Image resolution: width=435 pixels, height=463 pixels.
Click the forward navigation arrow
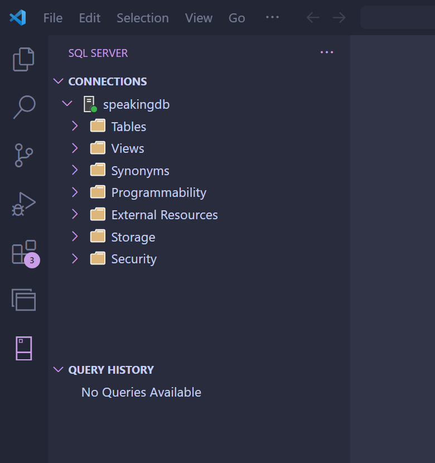(x=339, y=17)
